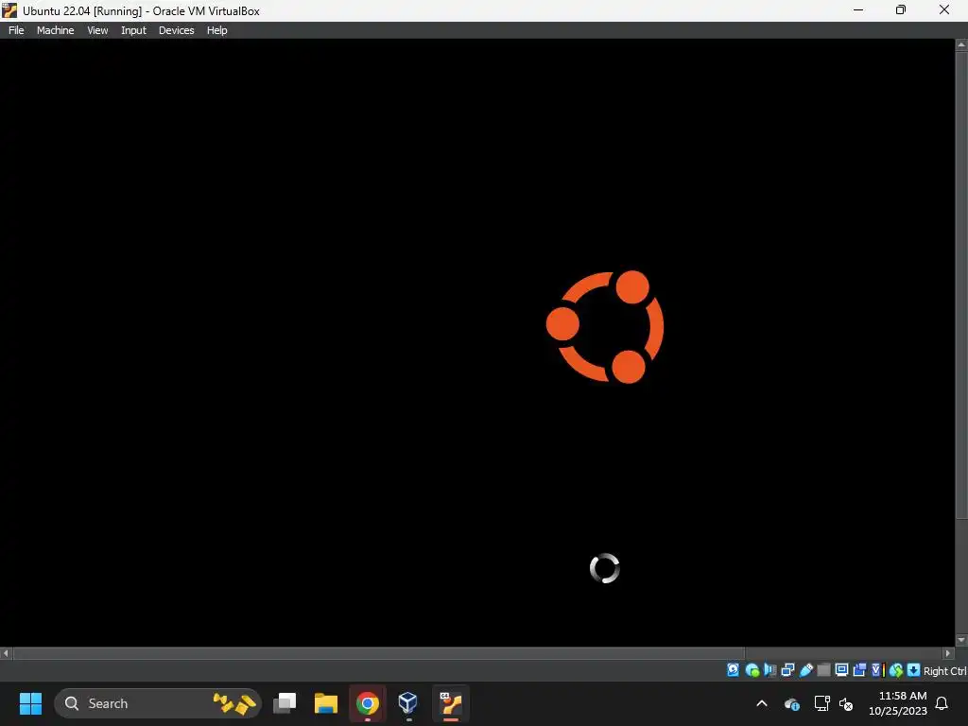The height and width of the screenshot is (726, 968).
Task: Click the mouse integration status icon
Action: [896, 670]
